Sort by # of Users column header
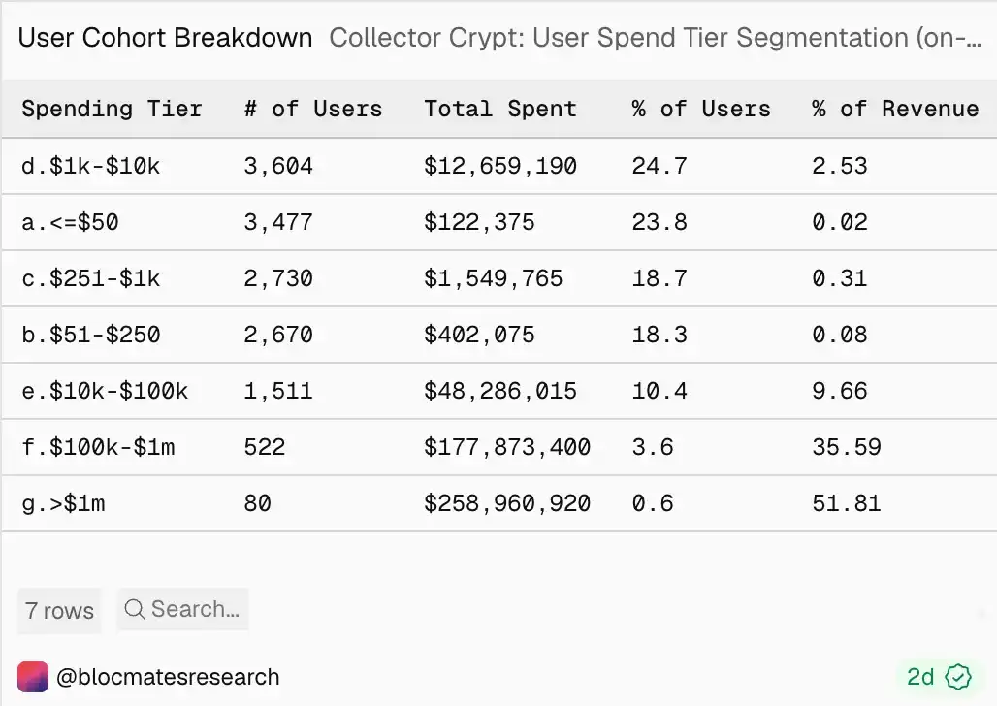Screen dimensions: 997x706 (x=313, y=109)
